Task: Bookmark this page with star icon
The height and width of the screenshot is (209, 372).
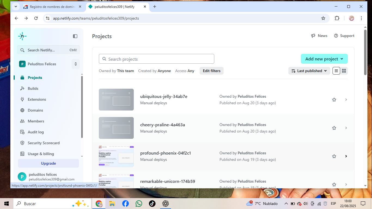Action: click(x=323, y=18)
